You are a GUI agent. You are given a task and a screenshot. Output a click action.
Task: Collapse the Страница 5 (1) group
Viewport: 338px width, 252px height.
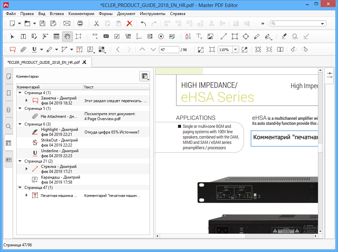coord(20,108)
